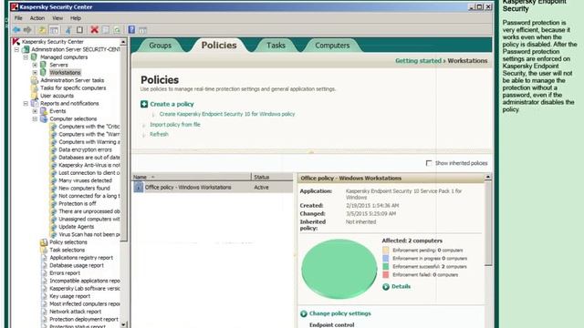Toggle the Show/Hide console tree icon
The image size is (584, 328).
54,30
